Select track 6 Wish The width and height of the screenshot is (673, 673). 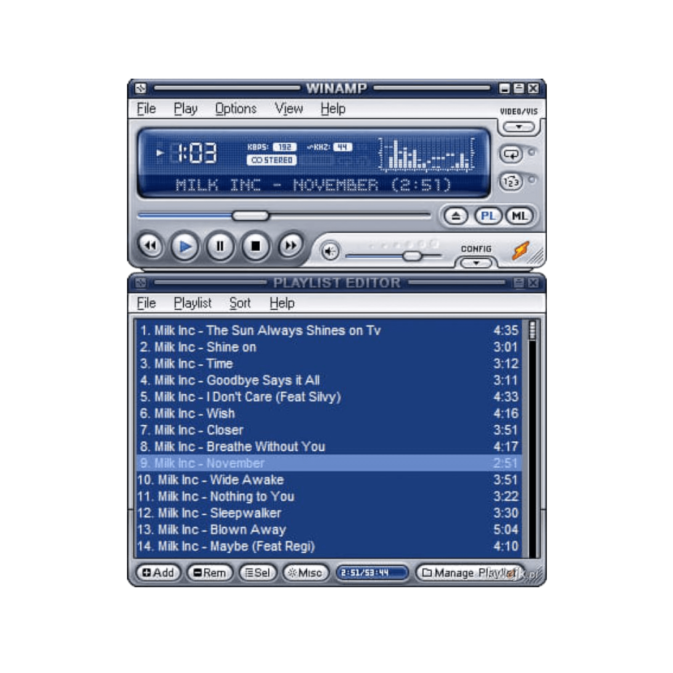click(329, 413)
